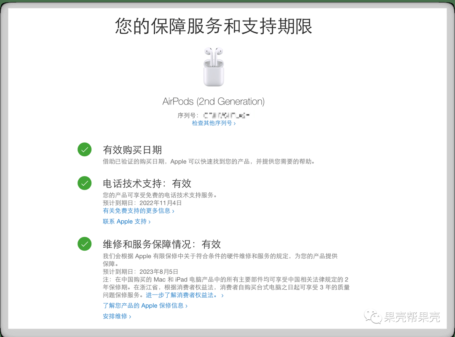The image size is (455, 337).
Task: Click the AirPods (2nd Generation) product name
Action: point(214,101)
